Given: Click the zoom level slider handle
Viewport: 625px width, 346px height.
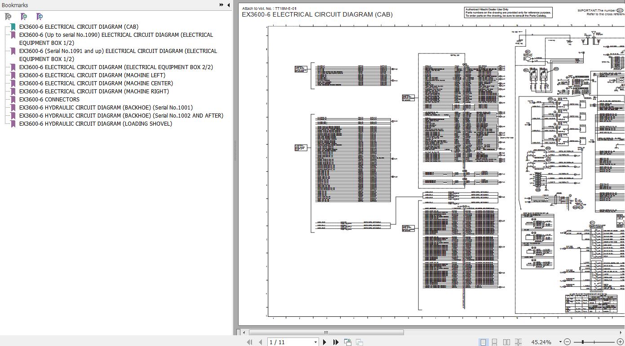Looking at the screenshot, I should 582,342.
